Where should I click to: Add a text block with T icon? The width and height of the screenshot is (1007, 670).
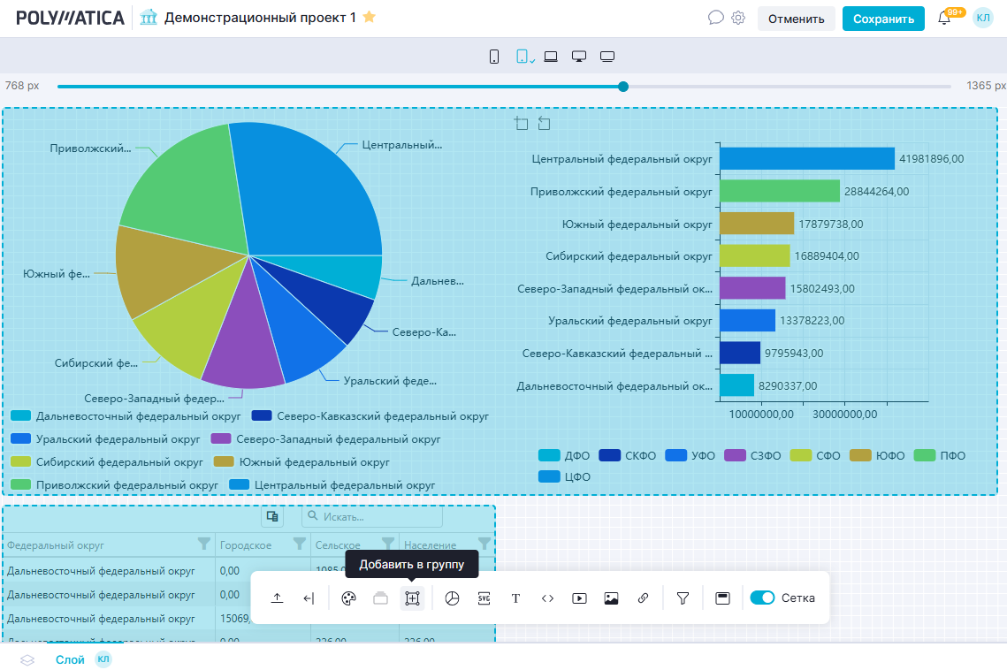[x=515, y=598]
